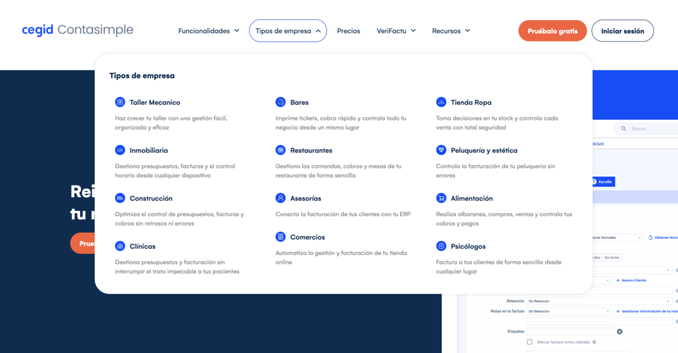Collapse the Tipos de empresa menu

tap(287, 31)
